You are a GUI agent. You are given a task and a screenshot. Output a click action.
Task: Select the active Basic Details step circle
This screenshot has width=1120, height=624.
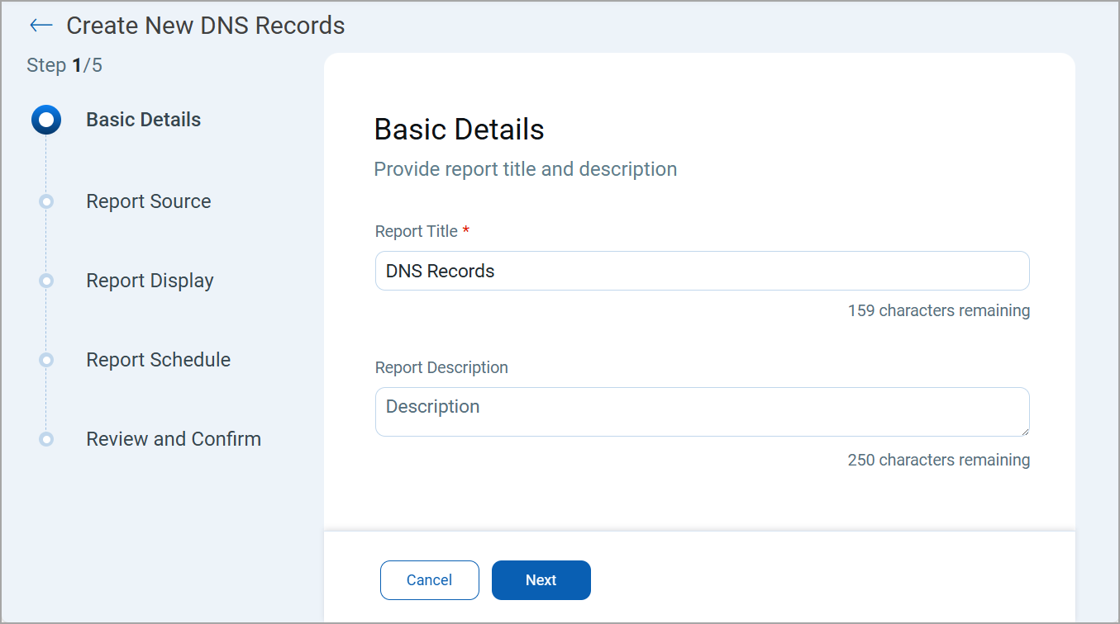pyautogui.click(x=46, y=120)
